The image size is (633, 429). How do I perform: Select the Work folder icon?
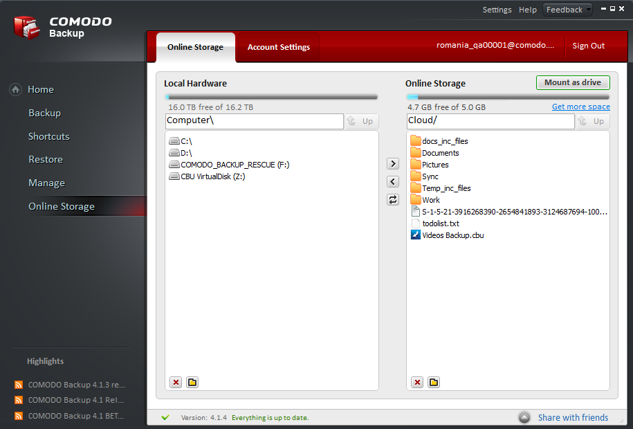415,199
